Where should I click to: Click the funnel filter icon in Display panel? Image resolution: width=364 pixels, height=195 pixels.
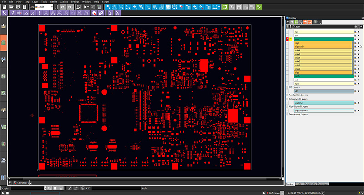(x=288, y=22)
